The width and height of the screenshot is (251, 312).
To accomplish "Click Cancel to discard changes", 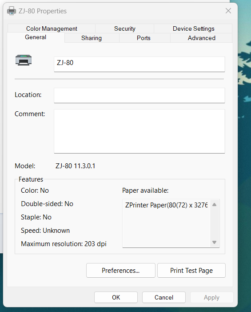I will (x=164, y=297).
